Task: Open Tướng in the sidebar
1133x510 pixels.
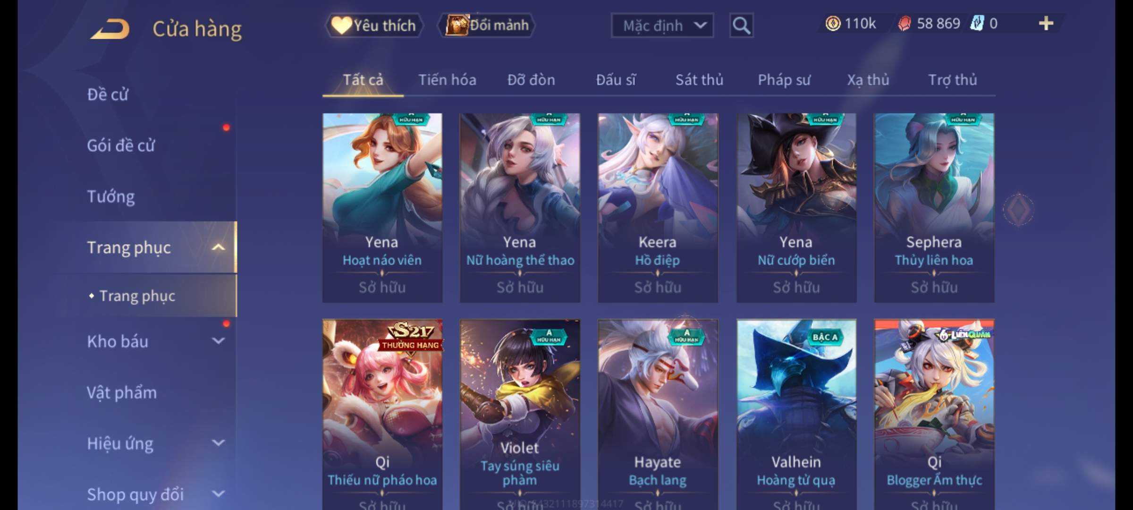Action: click(111, 196)
